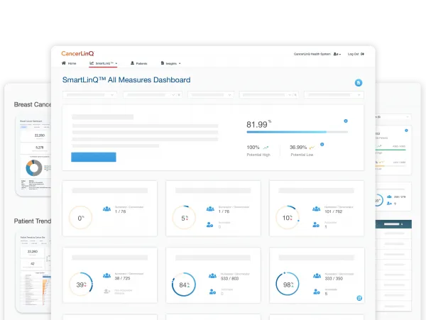426x320 pixels.
Task: Open the third filter dropdown
Action: pos(211,95)
